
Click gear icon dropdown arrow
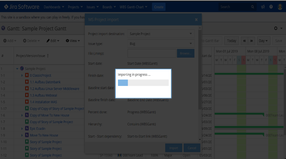(x=281, y=28)
